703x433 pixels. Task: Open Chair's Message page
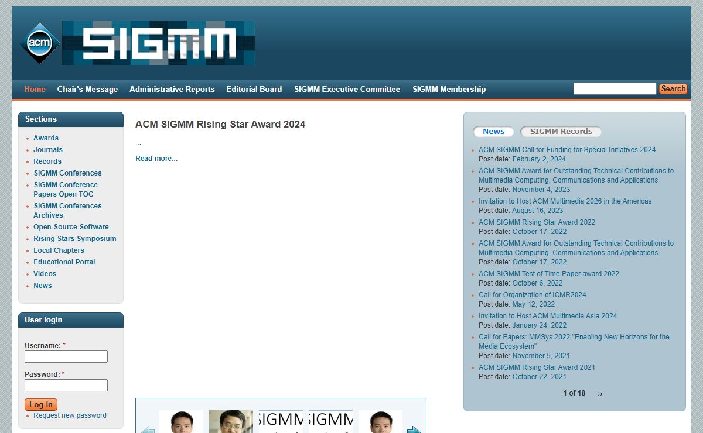point(87,89)
